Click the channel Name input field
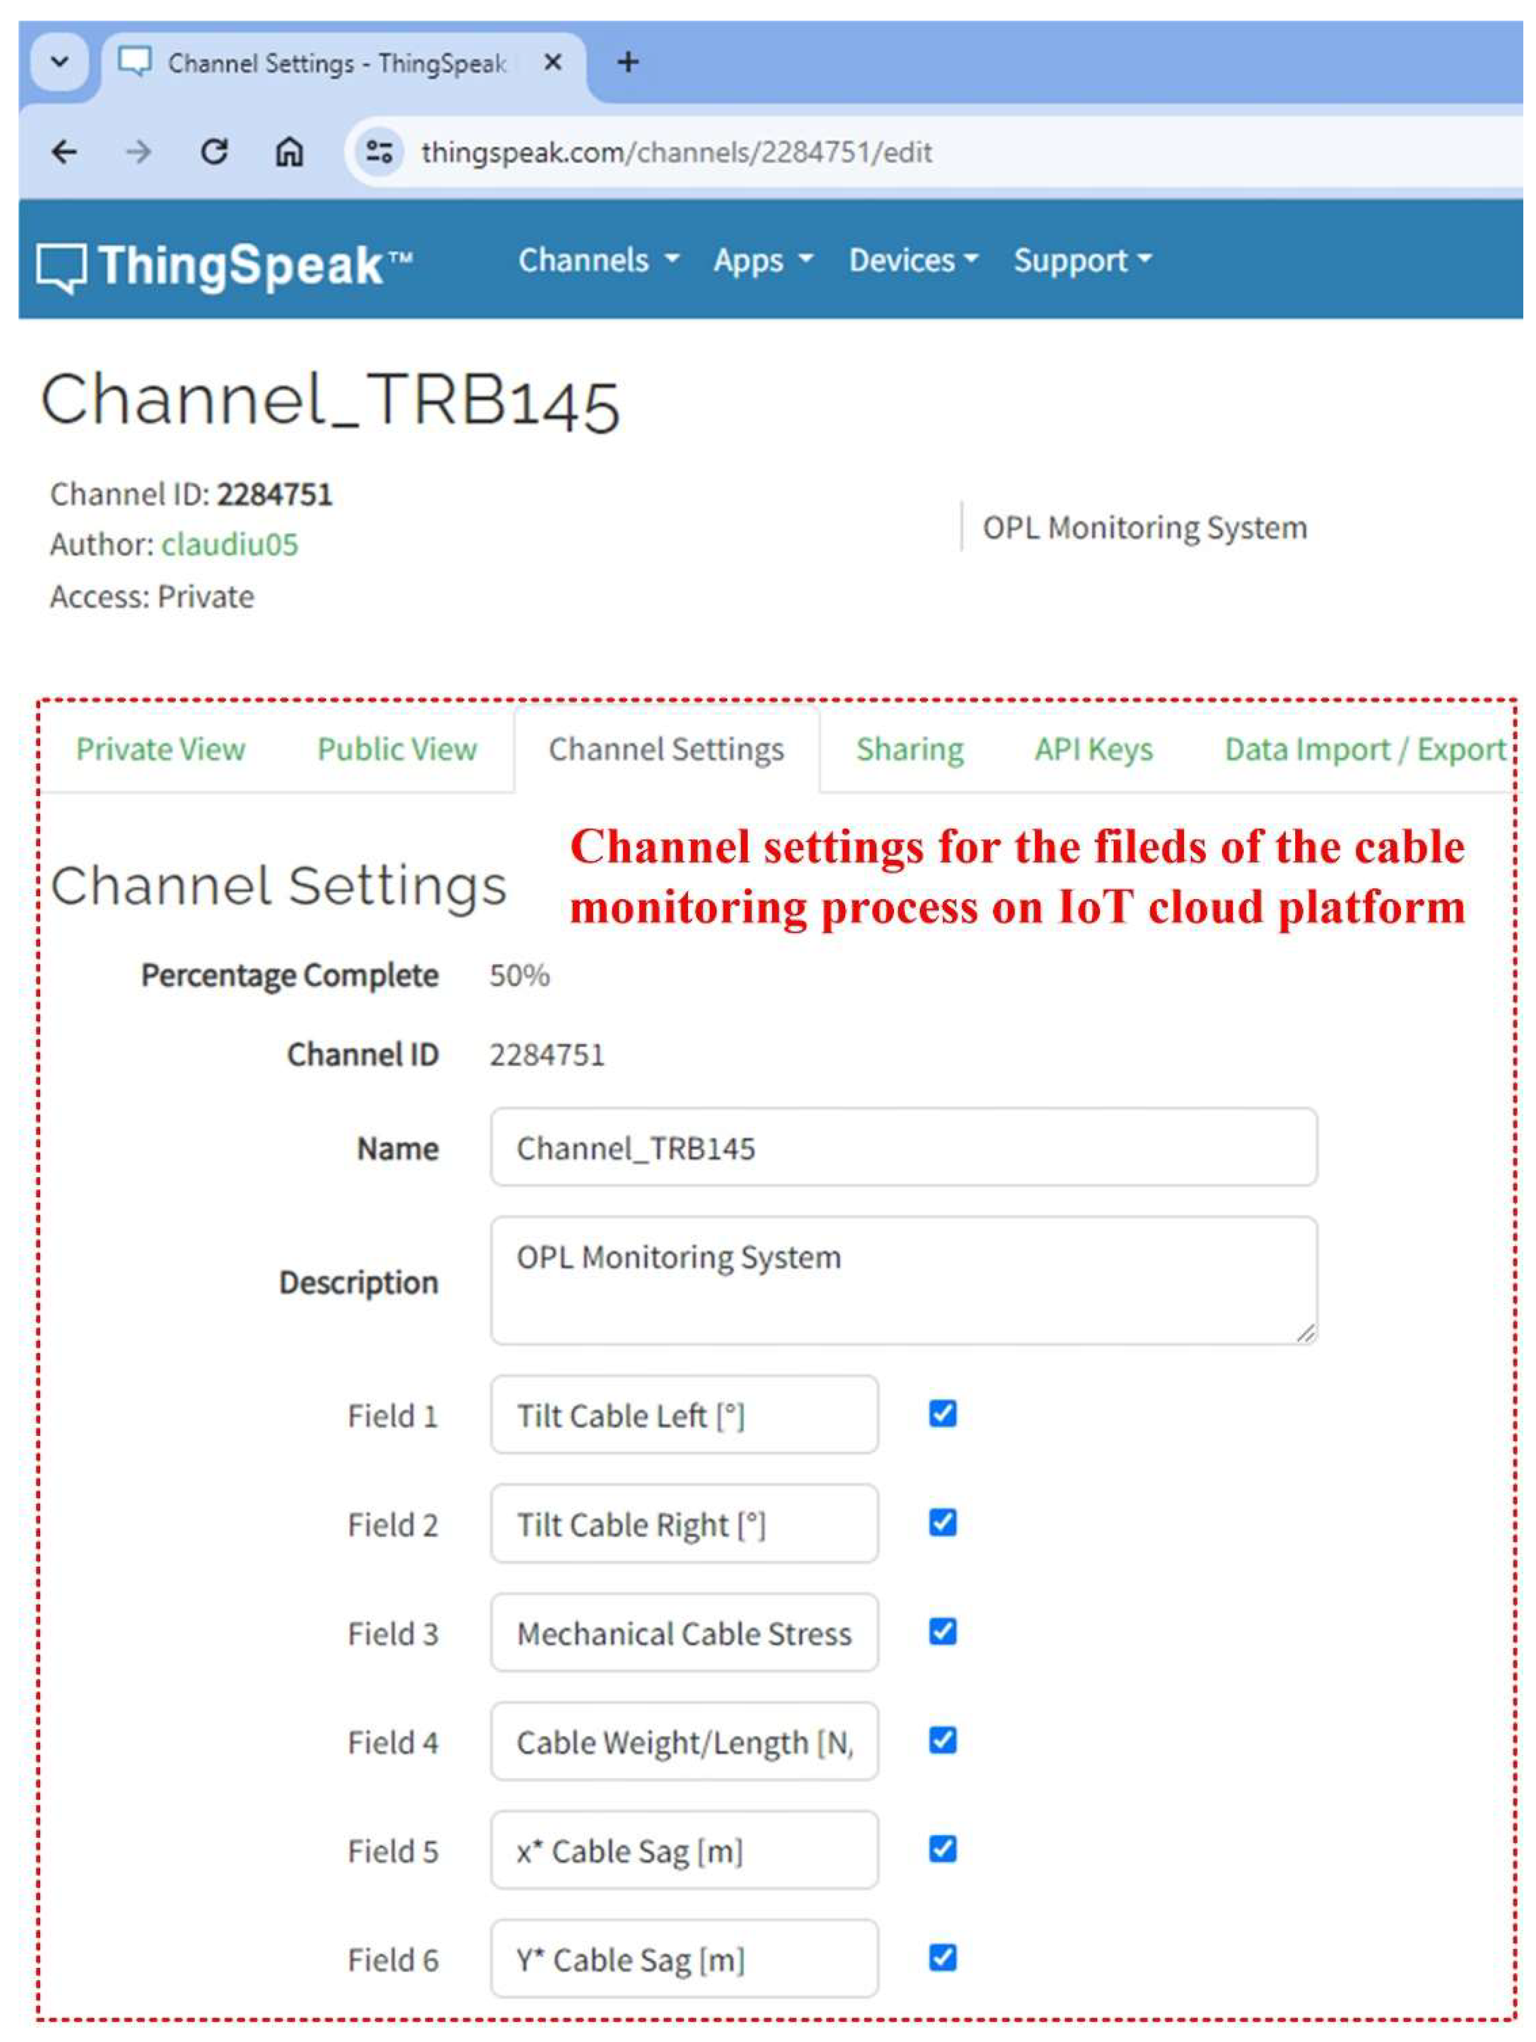 point(903,1147)
